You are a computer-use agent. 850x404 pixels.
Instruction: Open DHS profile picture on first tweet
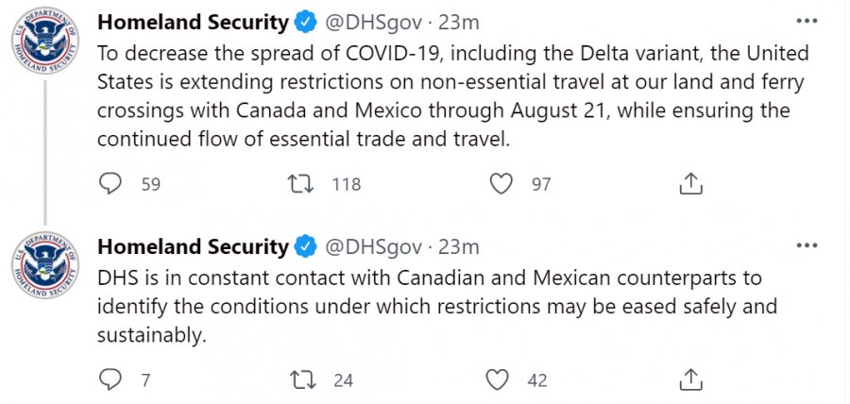[x=45, y=43]
